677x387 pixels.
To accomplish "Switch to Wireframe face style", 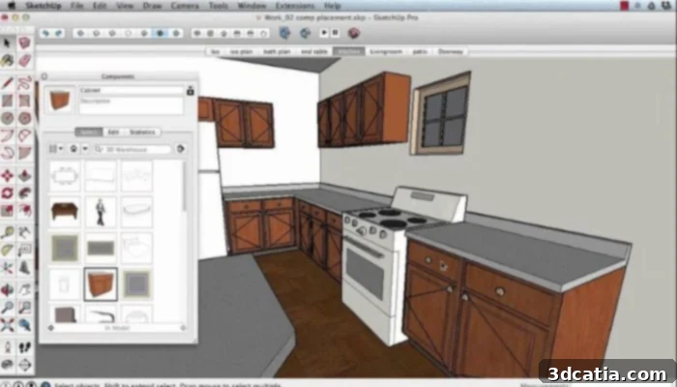I will pyautogui.click(x=112, y=33).
